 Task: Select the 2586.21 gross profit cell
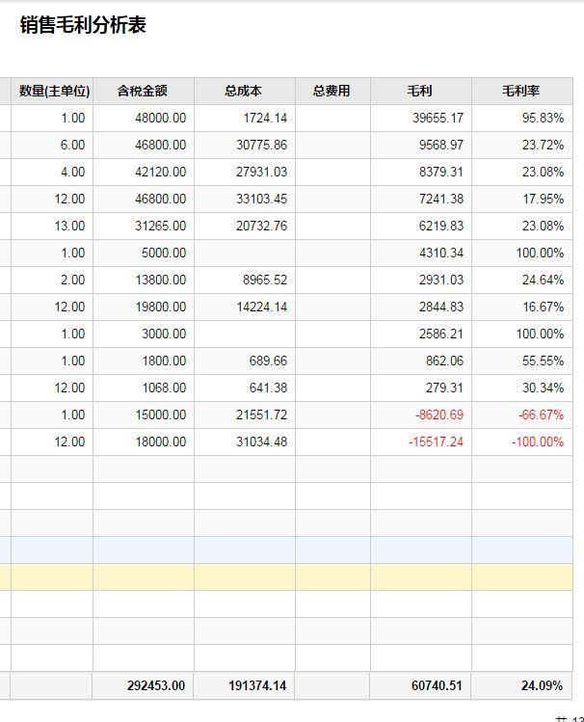coord(421,334)
